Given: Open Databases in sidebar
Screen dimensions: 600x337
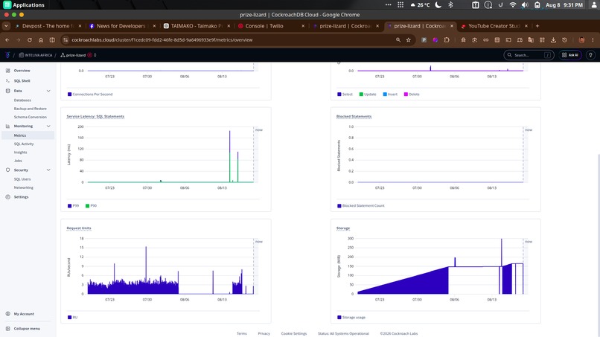Looking at the screenshot, I should pos(22,100).
